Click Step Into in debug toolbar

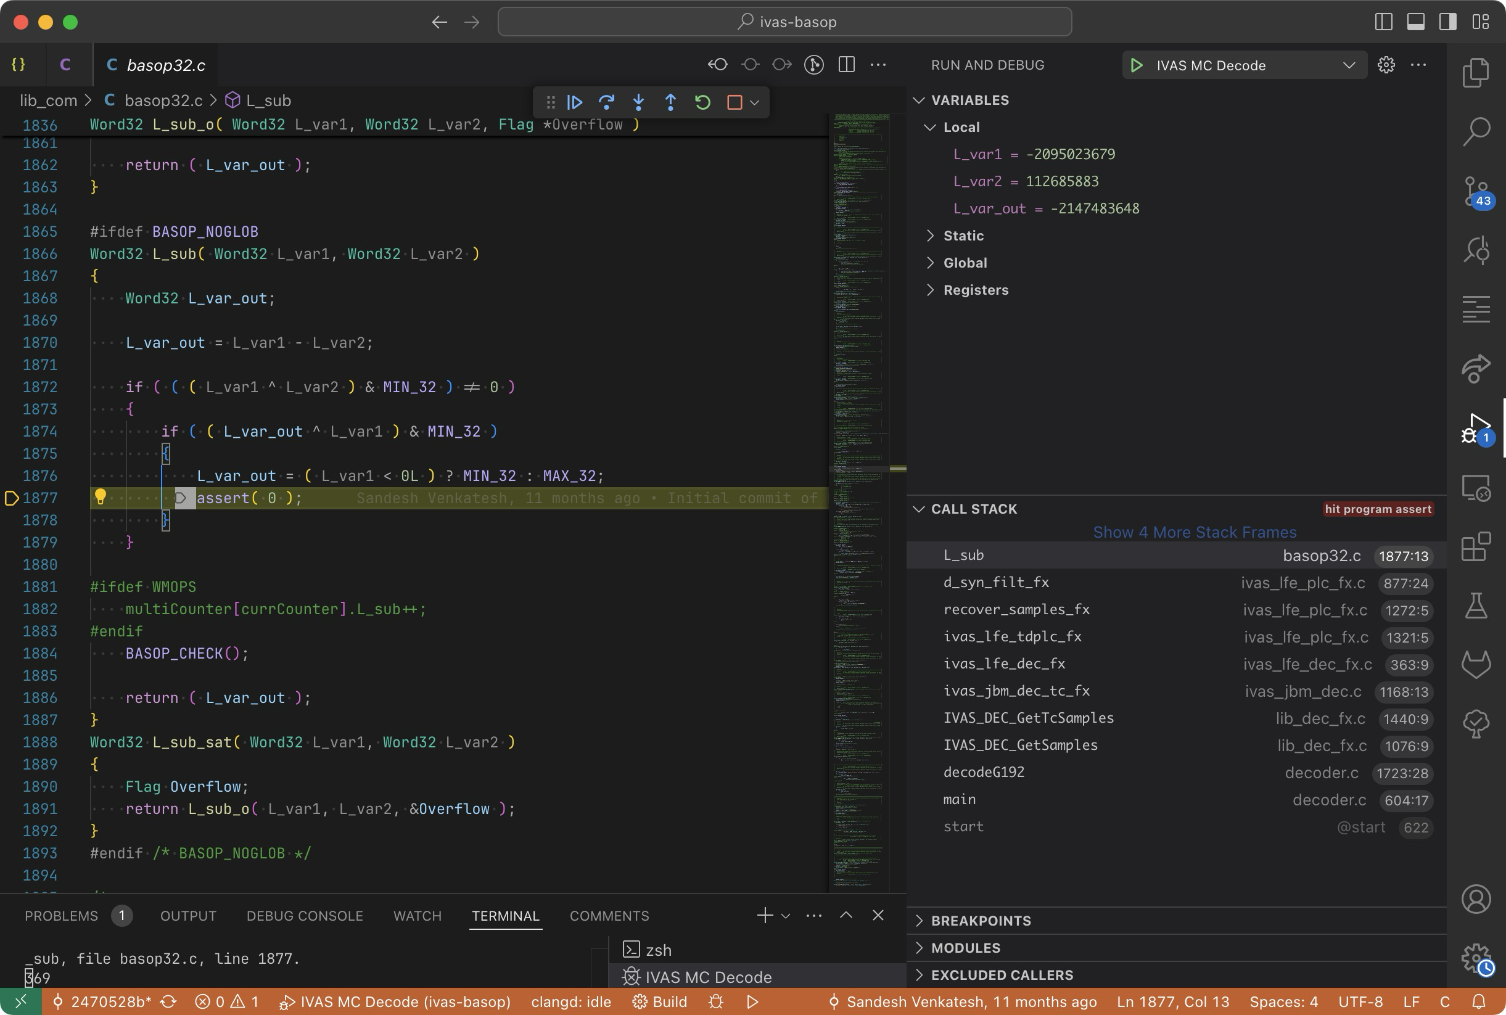coord(638,102)
